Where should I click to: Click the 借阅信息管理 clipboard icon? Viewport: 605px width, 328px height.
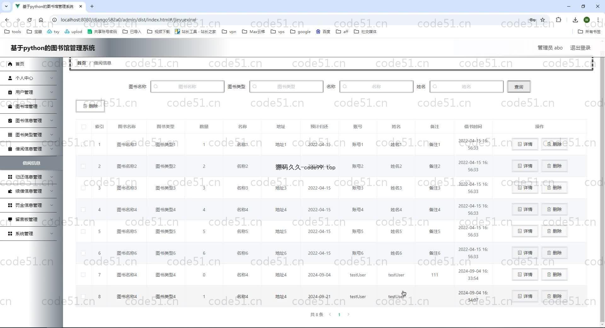tap(10, 149)
